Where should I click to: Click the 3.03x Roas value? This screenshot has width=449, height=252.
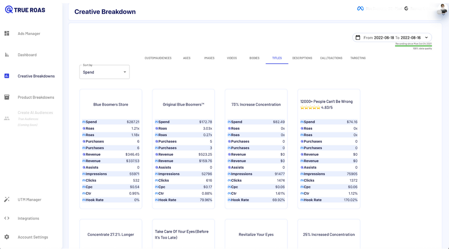(208, 128)
